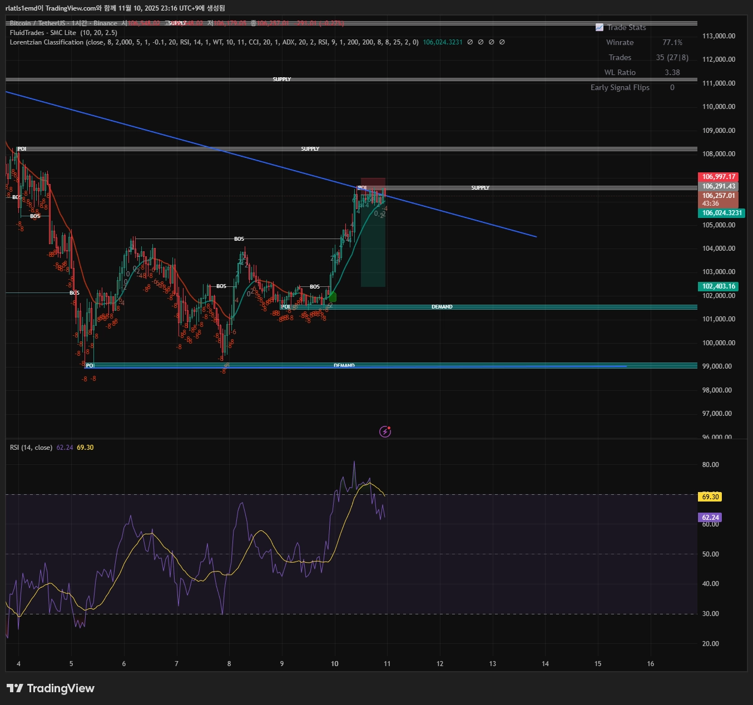This screenshot has height=705, width=753.
Task: Click current price label showing 43:36 countdown
Action: point(718,200)
